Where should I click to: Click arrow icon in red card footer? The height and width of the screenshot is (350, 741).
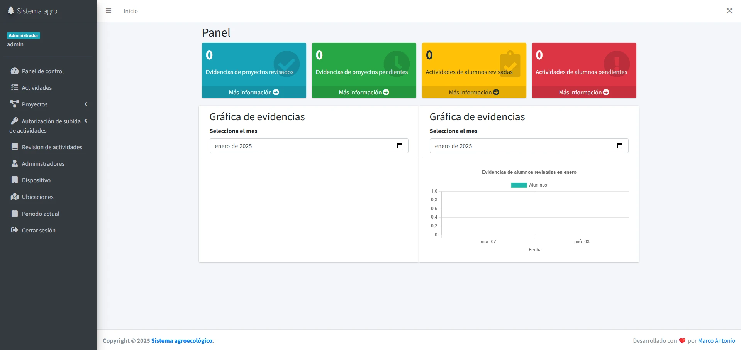[x=606, y=92]
